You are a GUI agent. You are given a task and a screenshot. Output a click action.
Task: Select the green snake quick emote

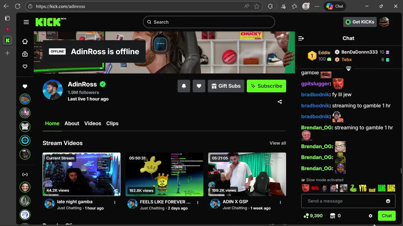click(353, 188)
